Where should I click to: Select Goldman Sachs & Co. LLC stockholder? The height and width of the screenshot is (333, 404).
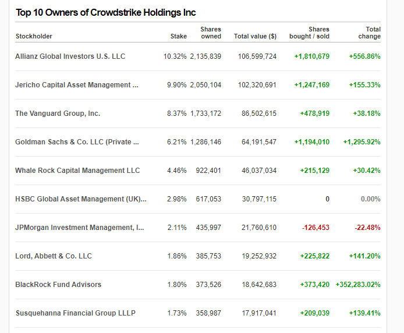(x=77, y=142)
